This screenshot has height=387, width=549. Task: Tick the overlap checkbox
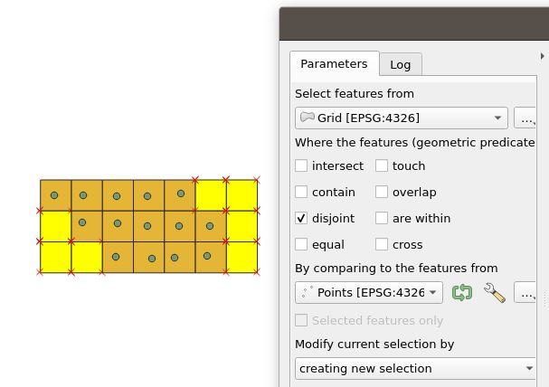pyautogui.click(x=382, y=192)
